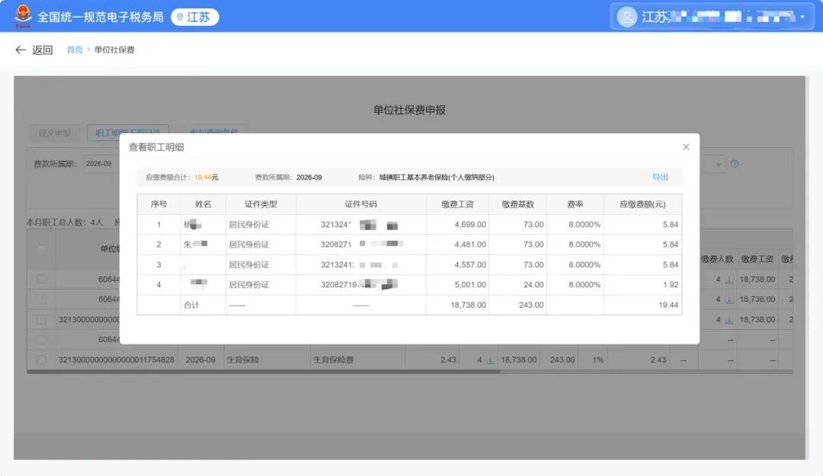This screenshot has width=823, height=476.
Task: Click the 5.84 amount in row 1
Action: pyautogui.click(x=671, y=225)
